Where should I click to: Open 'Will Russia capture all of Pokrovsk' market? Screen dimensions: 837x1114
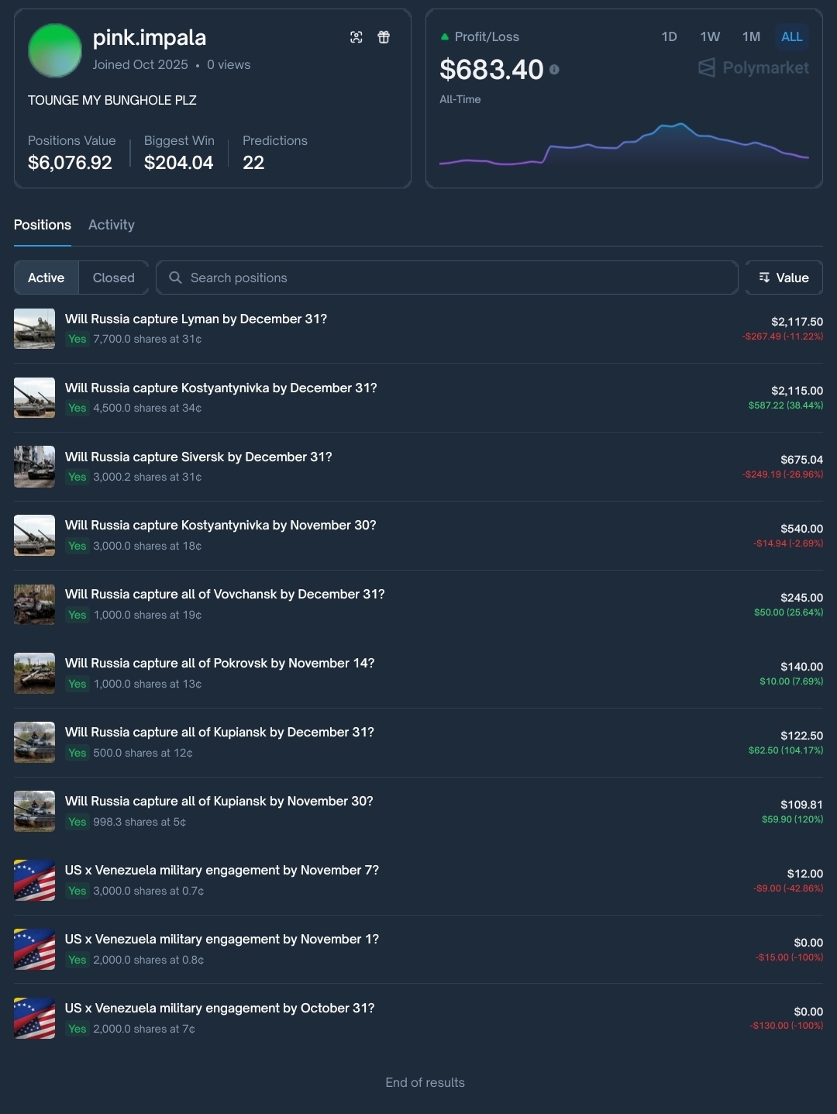tap(220, 663)
